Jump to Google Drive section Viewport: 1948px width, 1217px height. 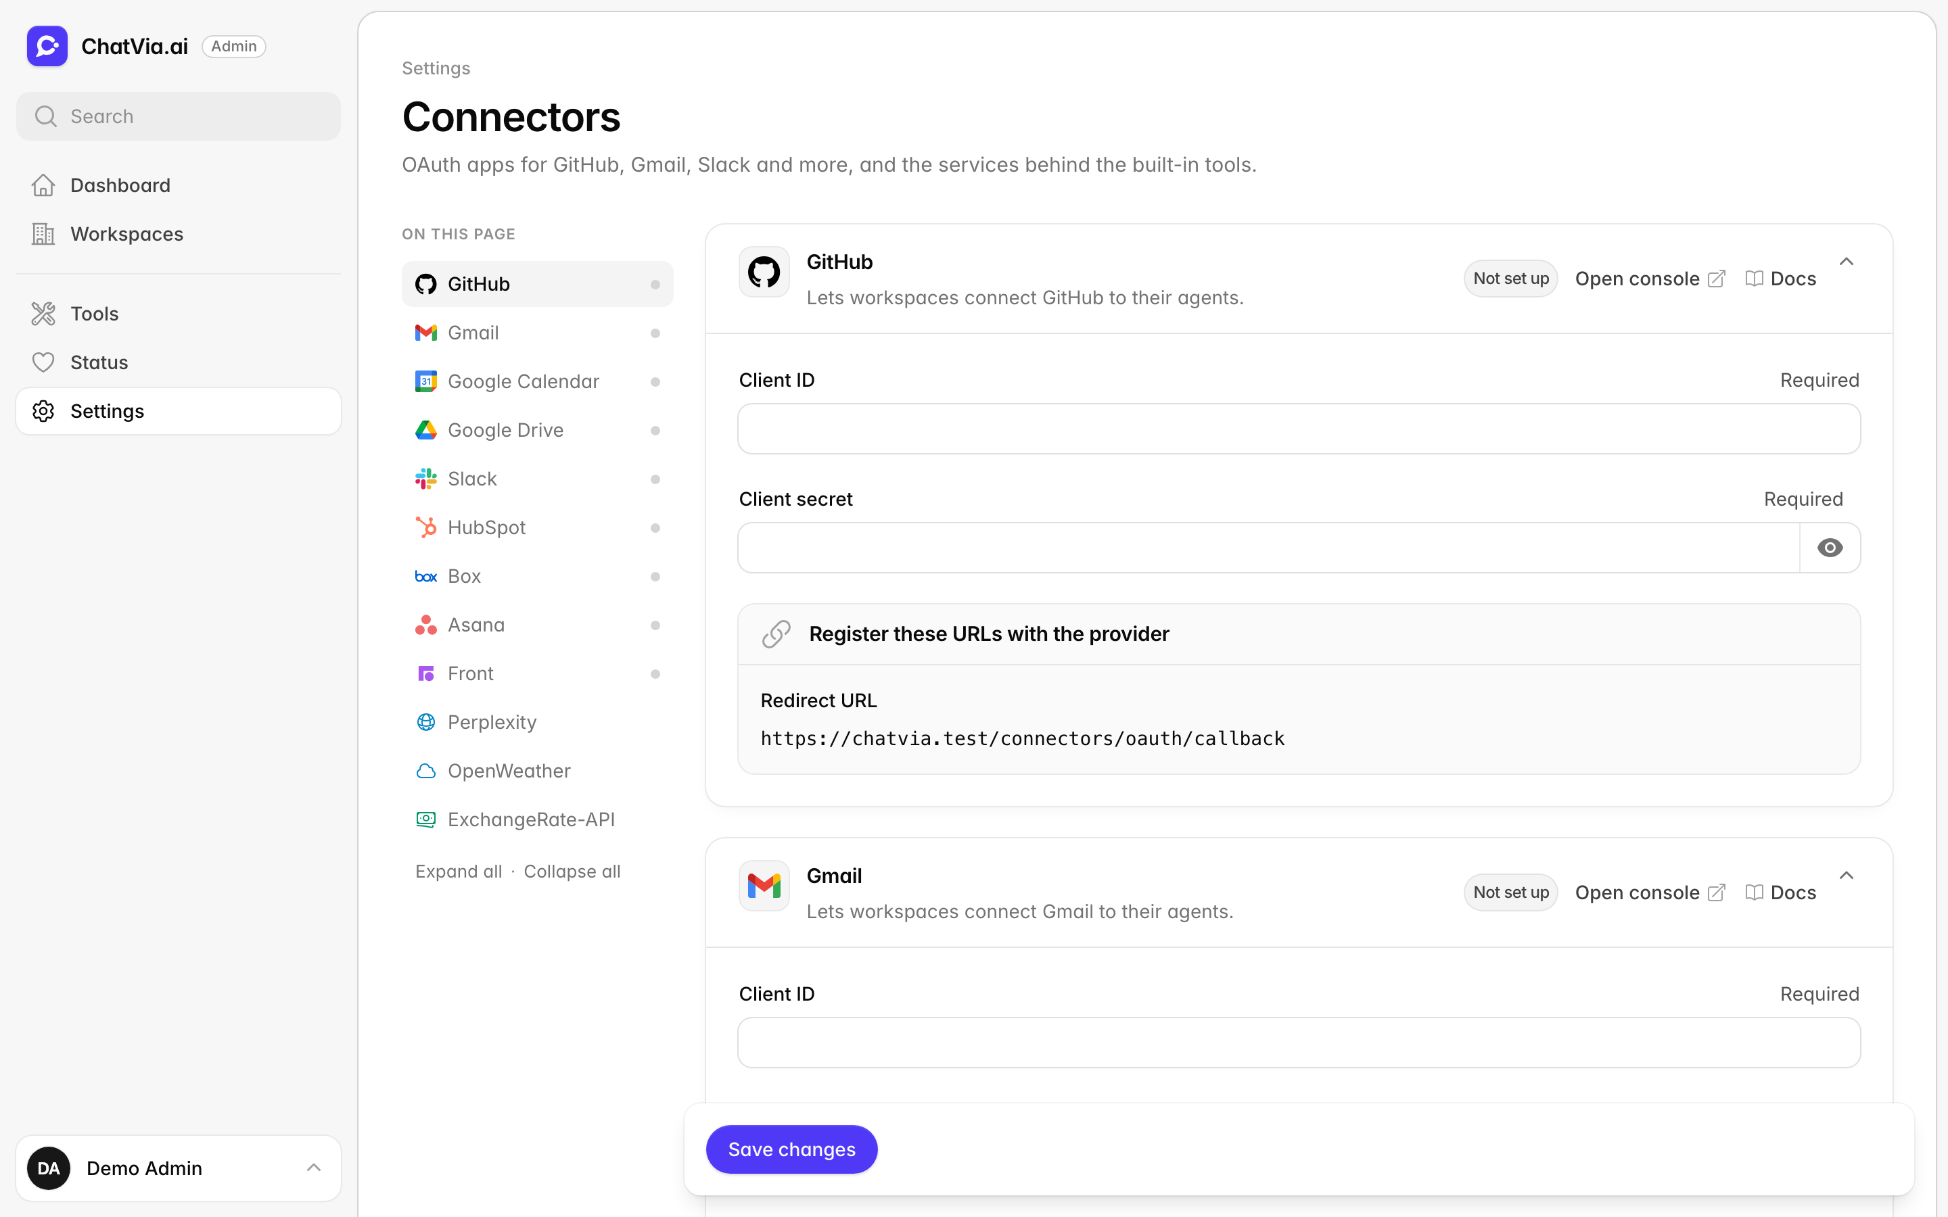pos(537,430)
